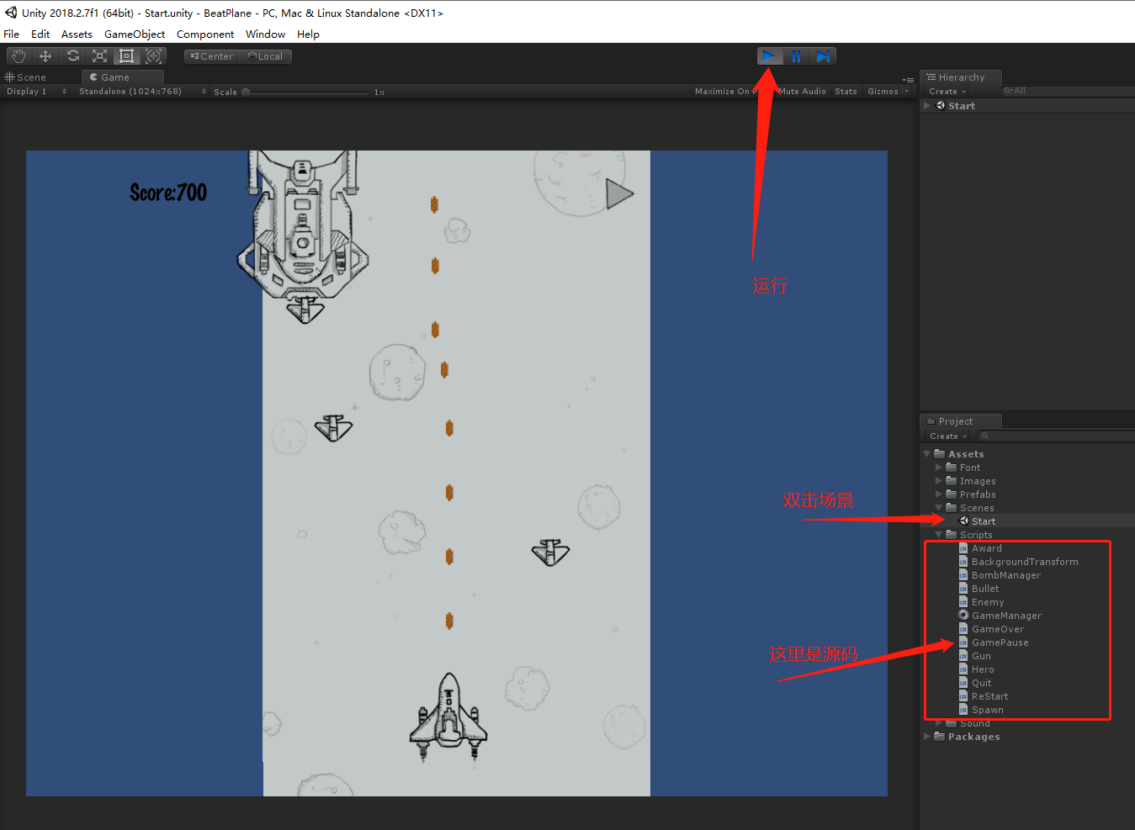
Task: Select the Hand tool
Action: tap(19, 56)
